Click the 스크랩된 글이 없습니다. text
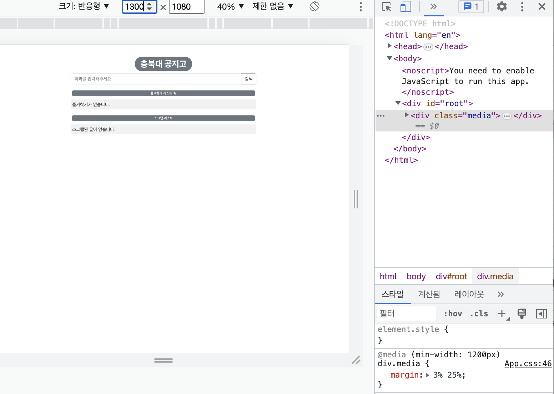554x394 pixels. pos(94,129)
